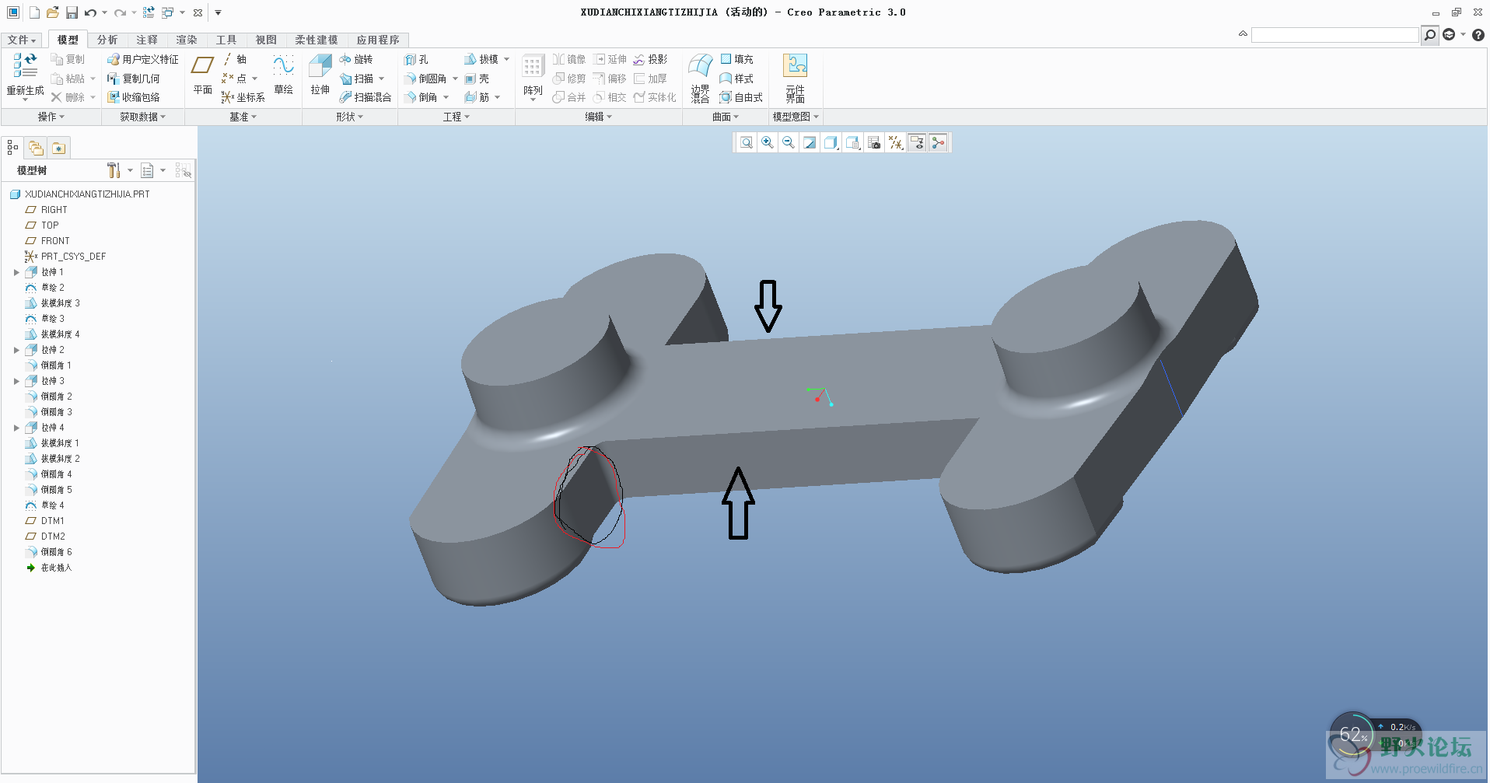This screenshot has width=1490, height=783.
Task: Click the Undo arrow icon
Action: click(90, 12)
